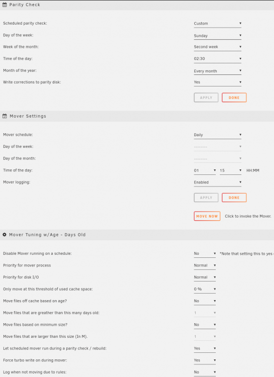This screenshot has width=274, height=377.
Task: Click Done in Mover Settings section
Action: (234, 198)
